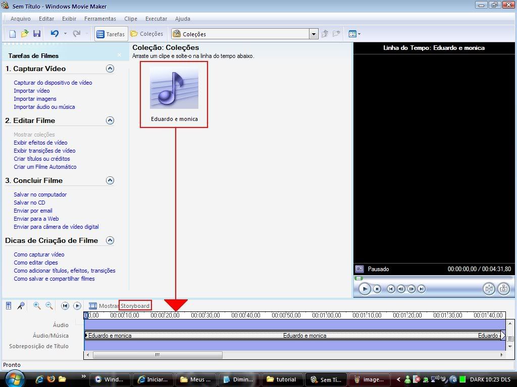Toggle the Coleções pane button
Viewport: 517px width, 387px height.
pyautogui.click(x=146, y=34)
